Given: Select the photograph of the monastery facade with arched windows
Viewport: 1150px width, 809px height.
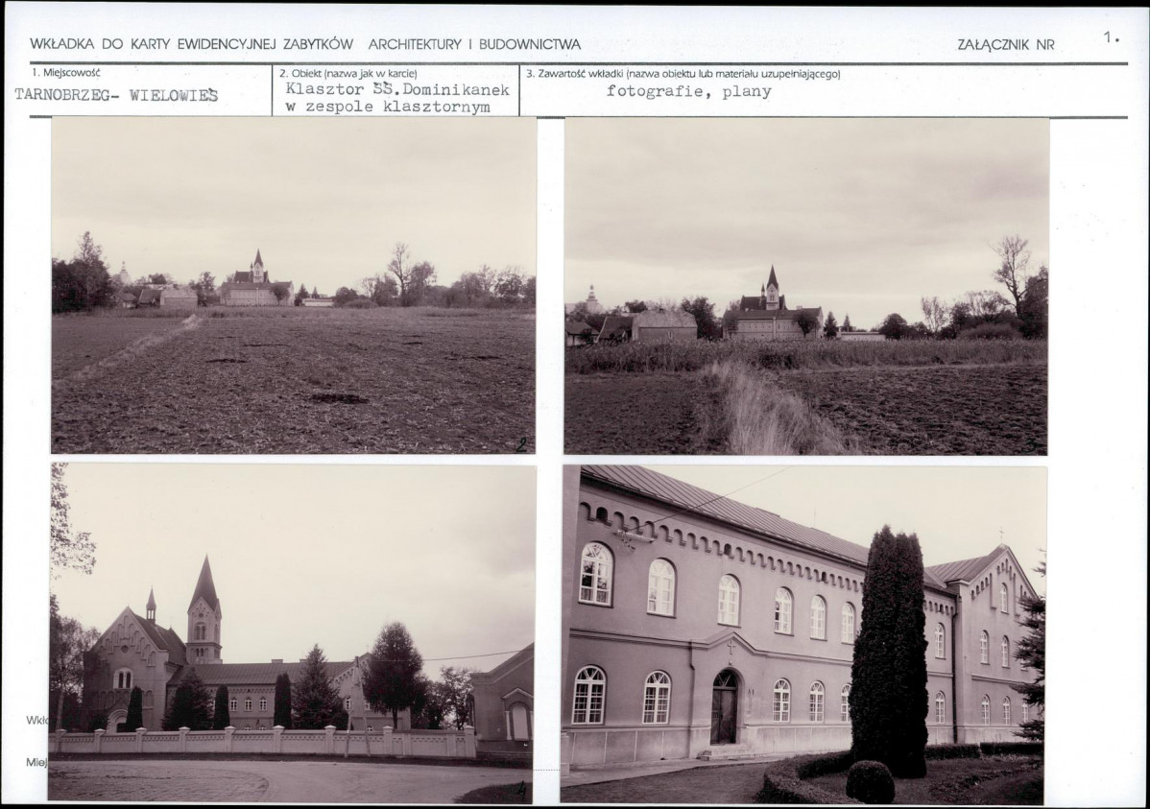Looking at the screenshot, I should (x=803, y=633).
